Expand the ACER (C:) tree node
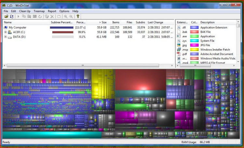This screenshot has height=148, width=244. (6, 32)
